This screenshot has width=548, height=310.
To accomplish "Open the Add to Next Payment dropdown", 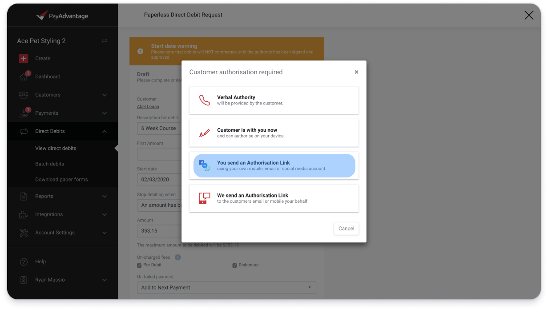I will tap(226, 287).
